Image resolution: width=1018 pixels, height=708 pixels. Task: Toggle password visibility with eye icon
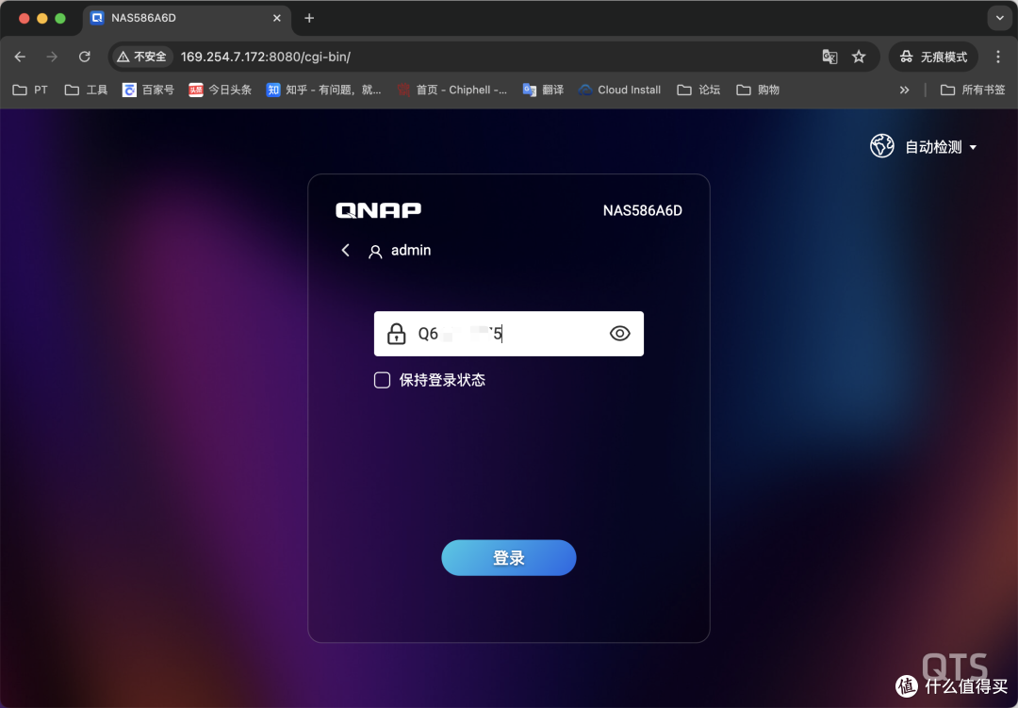click(620, 334)
